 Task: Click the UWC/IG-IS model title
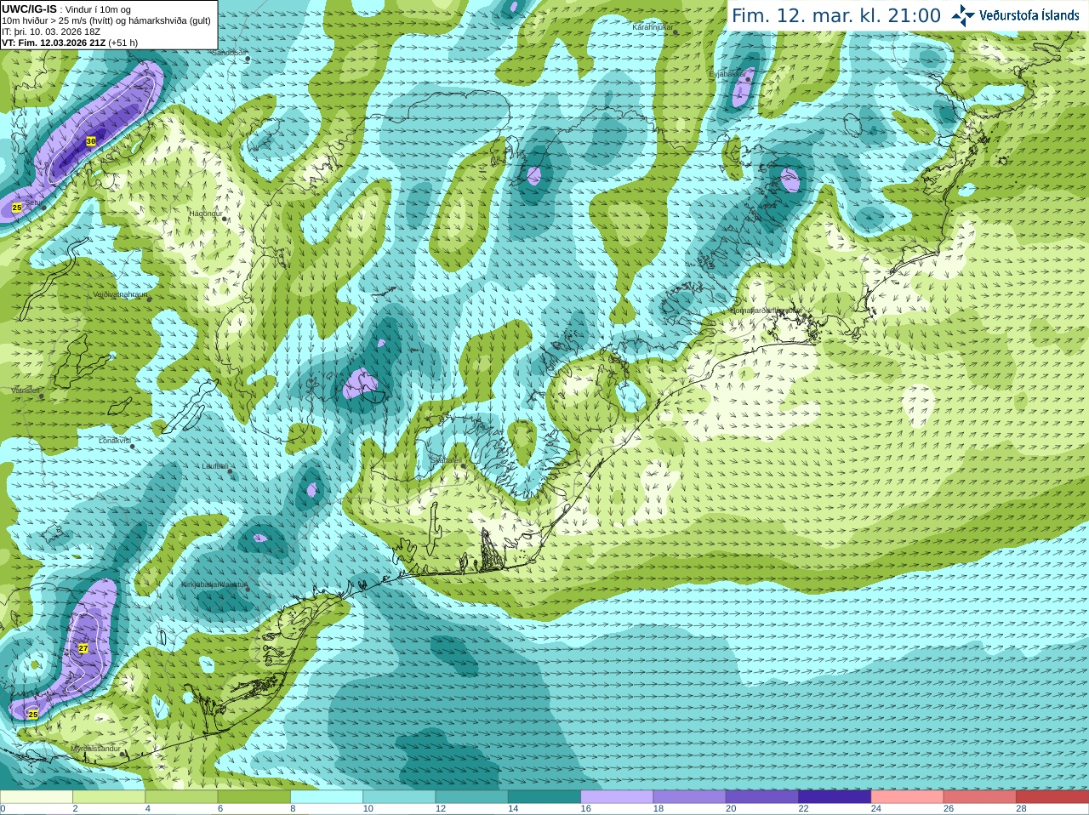click(x=29, y=9)
